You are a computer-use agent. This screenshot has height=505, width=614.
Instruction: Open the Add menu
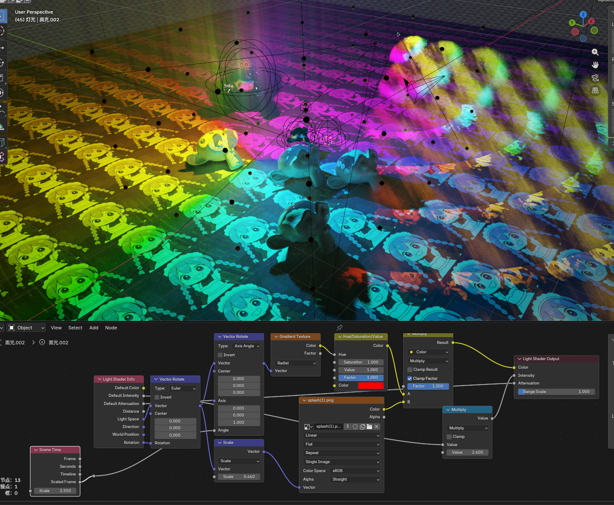pyautogui.click(x=94, y=328)
